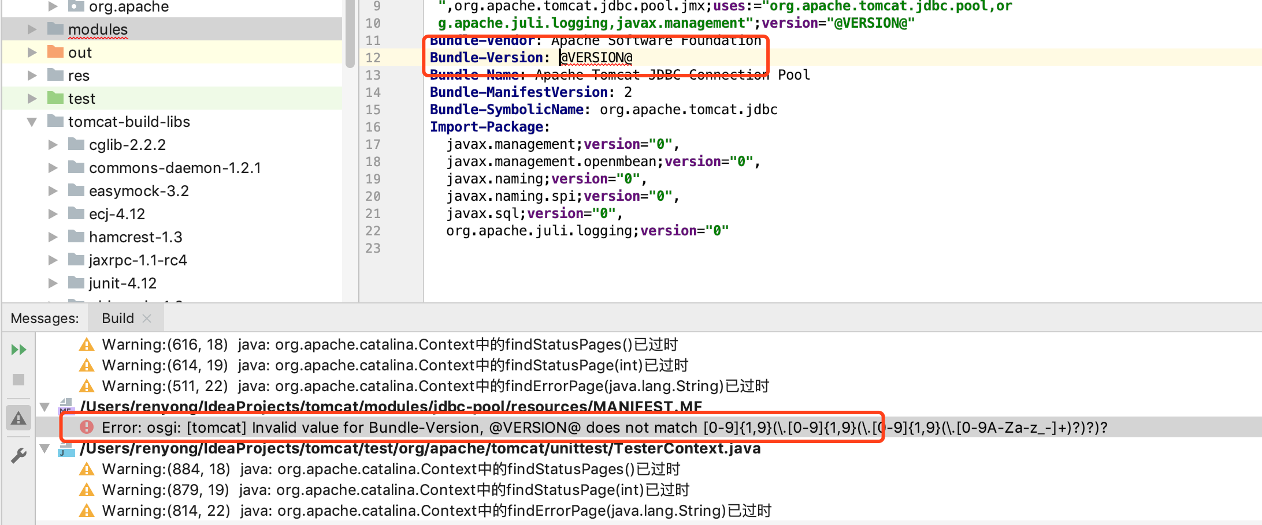The image size is (1262, 525).
Task: Click the green test folder icon
Action: click(x=55, y=97)
